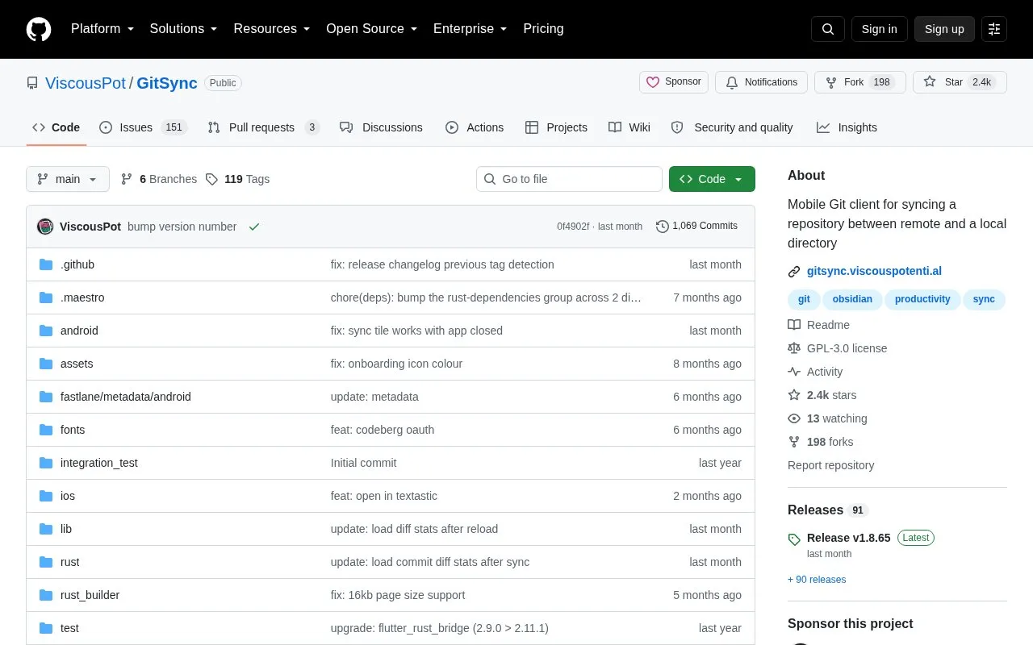Expand the Open Source menu
The width and height of the screenshot is (1033, 645).
[372, 29]
